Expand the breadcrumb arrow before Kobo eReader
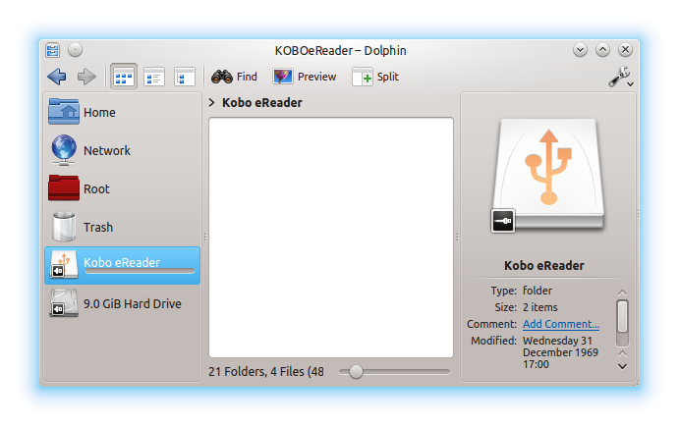Viewport: 679px width, 426px height. pos(213,102)
